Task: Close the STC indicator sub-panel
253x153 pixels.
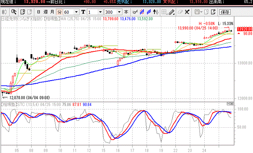Action: click(x=232, y=104)
